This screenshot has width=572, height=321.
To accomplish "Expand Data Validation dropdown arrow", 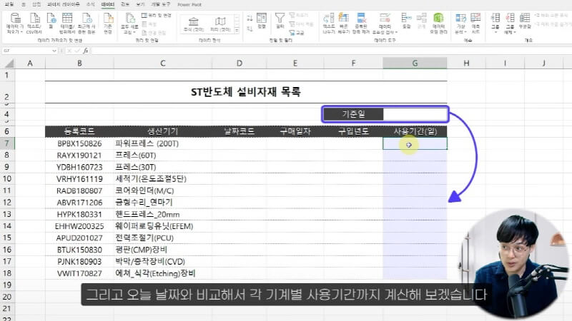I will click(x=396, y=32).
